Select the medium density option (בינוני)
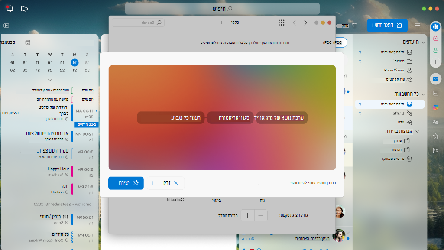The width and height of the screenshot is (444, 250). click(217, 201)
